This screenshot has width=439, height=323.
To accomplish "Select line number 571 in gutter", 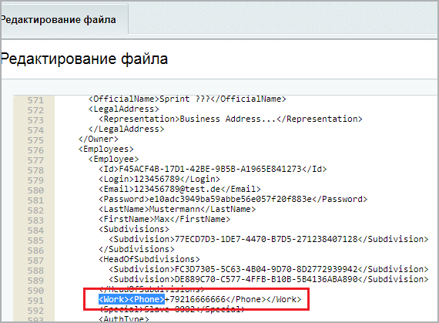I will point(35,100).
